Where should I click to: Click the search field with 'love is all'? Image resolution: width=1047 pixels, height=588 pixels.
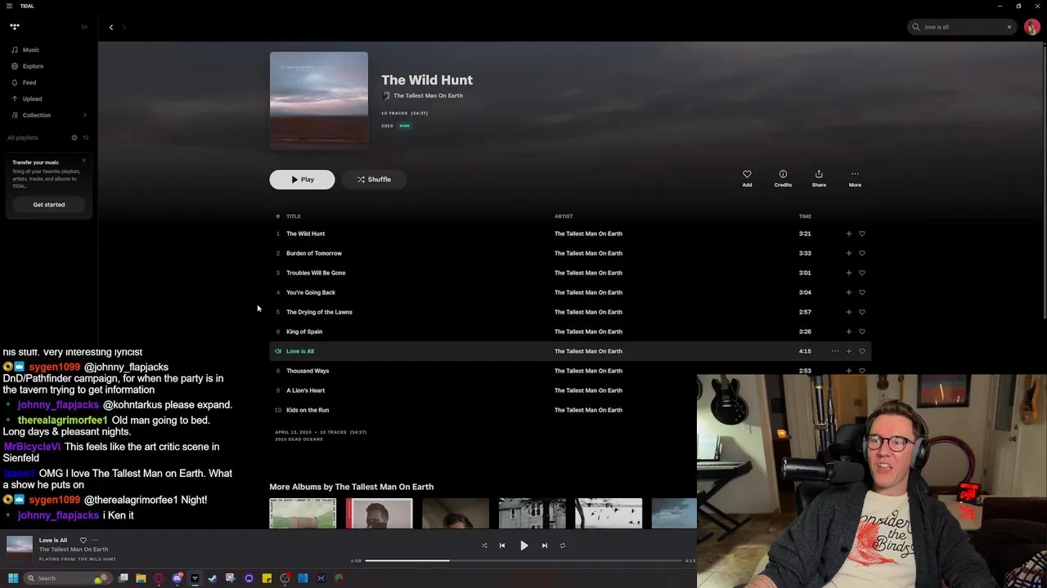tap(961, 27)
